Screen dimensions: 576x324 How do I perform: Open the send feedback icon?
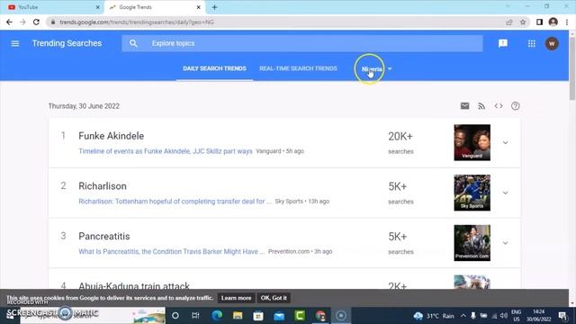click(503, 43)
